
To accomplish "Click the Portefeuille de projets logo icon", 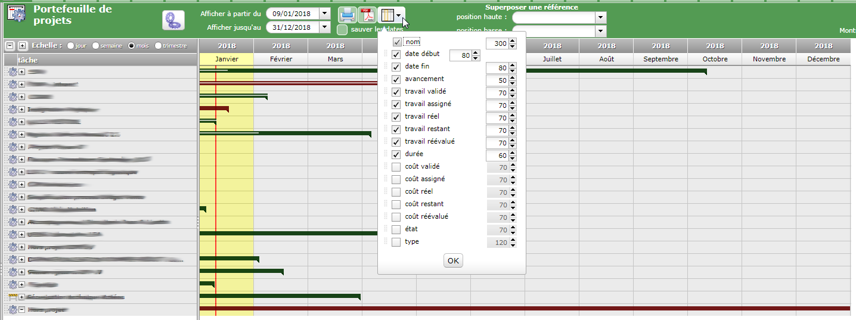I will pos(15,14).
